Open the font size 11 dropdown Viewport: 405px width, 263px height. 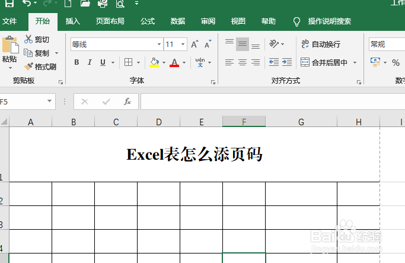183,44
